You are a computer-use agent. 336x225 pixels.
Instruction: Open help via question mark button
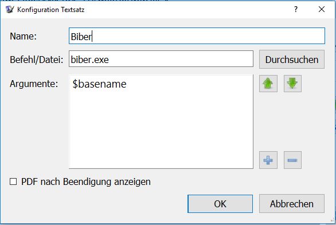(x=296, y=9)
